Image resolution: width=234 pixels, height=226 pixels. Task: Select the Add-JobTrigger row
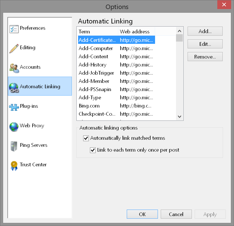(x=96, y=73)
